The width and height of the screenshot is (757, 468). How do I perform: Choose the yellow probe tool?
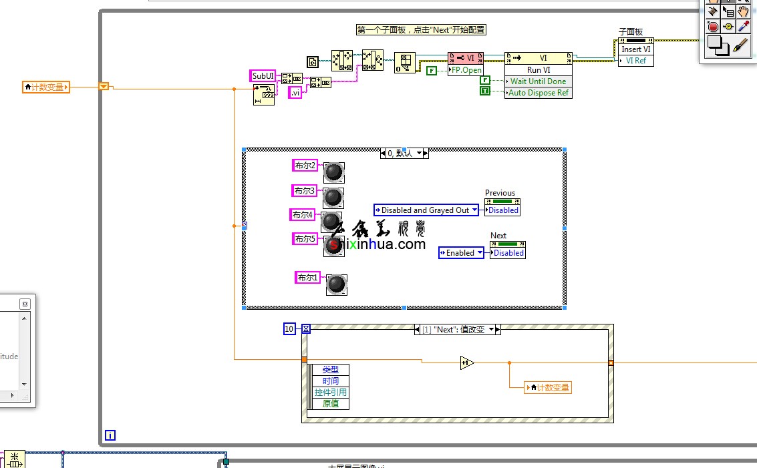coord(728,27)
